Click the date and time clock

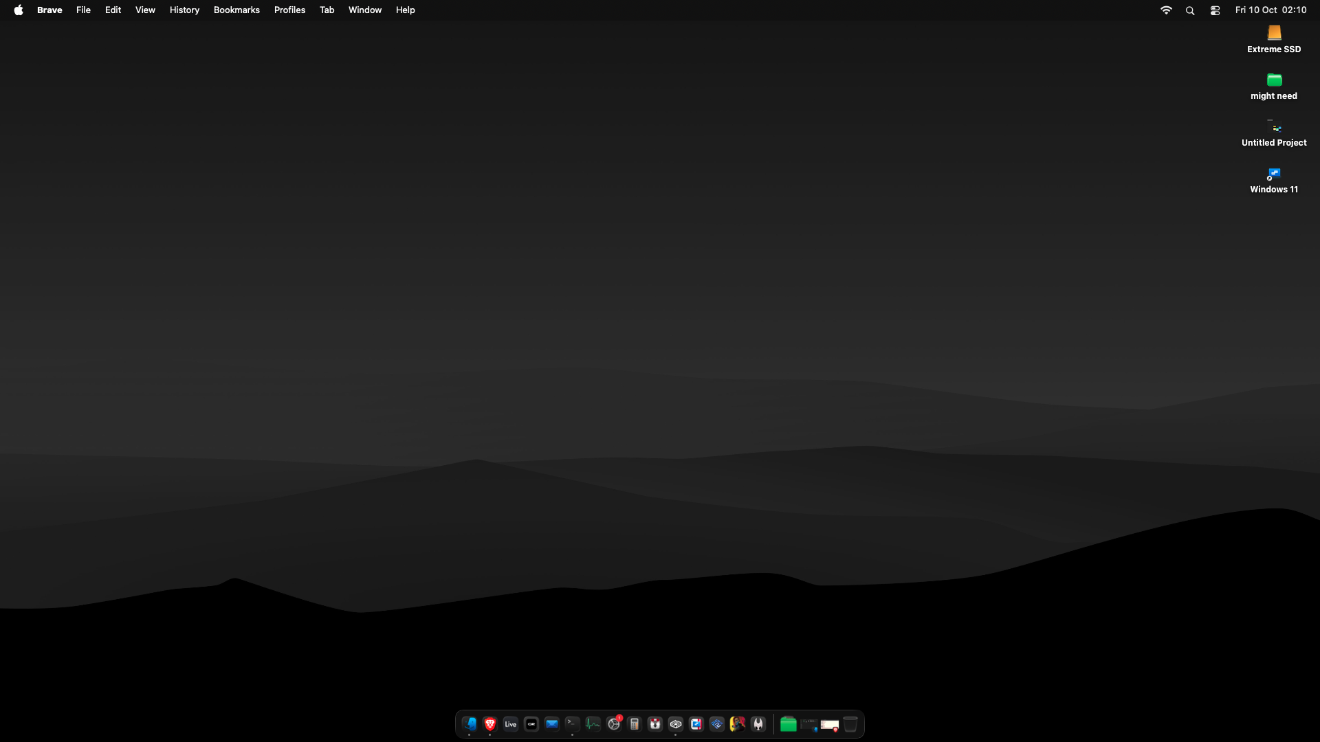click(x=1270, y=10)
